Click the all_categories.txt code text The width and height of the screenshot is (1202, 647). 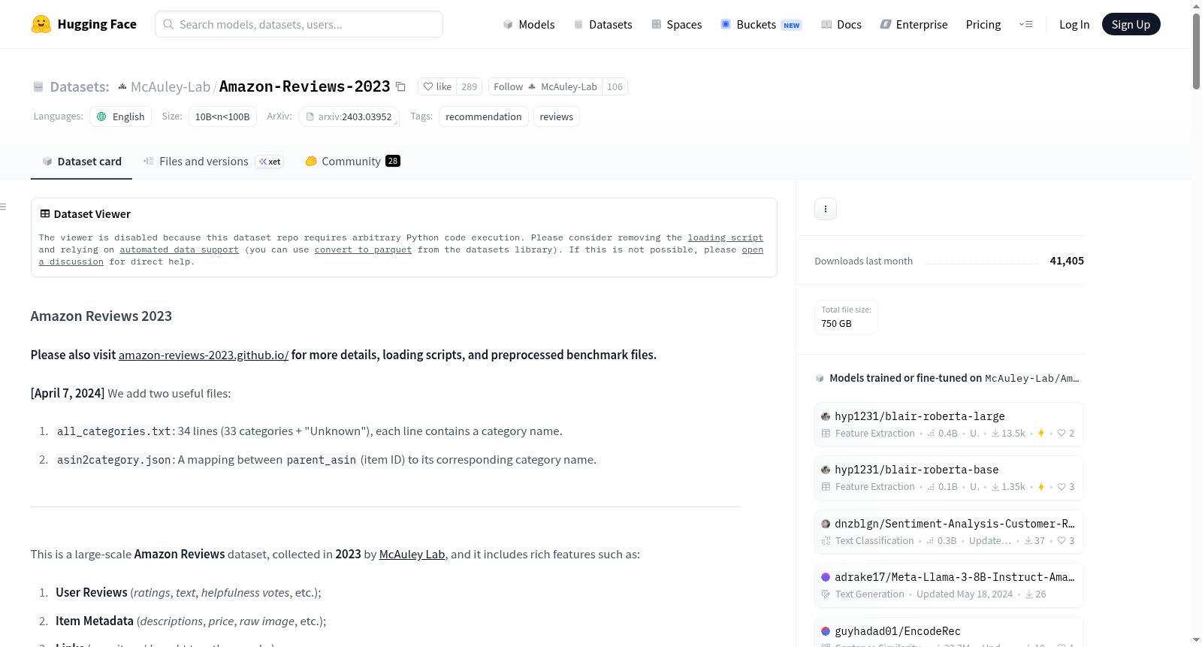point(114,431)
